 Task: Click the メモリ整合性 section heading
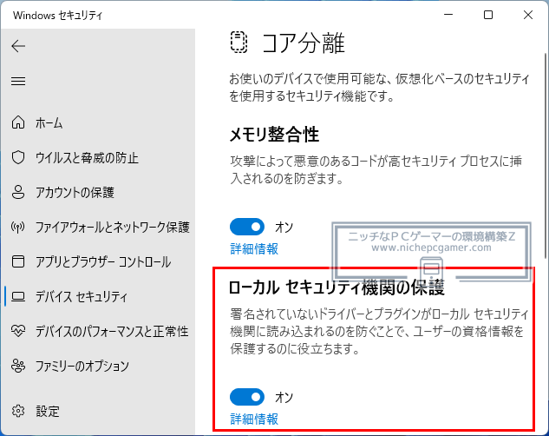pyautogui.click(x=274, y=135)
